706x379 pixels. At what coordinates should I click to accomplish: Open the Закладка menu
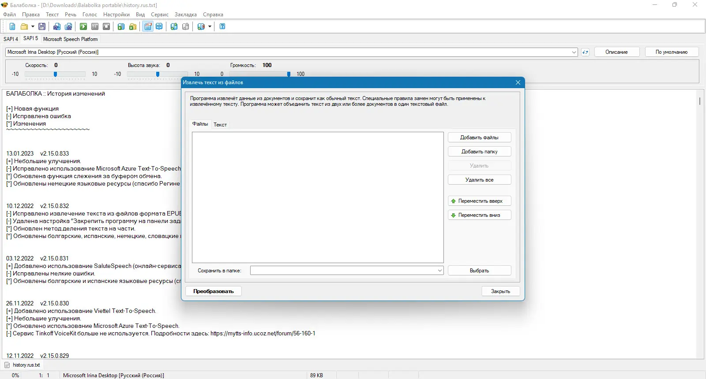click(186, 15)
